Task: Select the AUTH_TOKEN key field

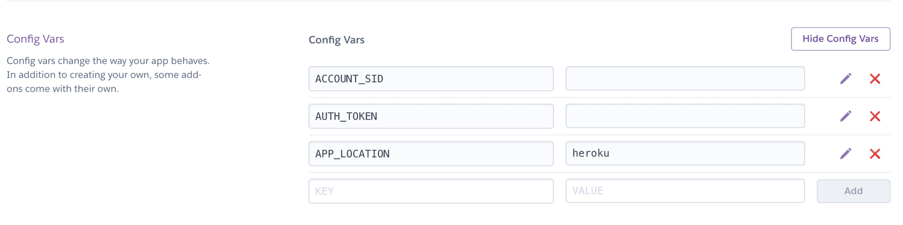Action: click(431, 116)
